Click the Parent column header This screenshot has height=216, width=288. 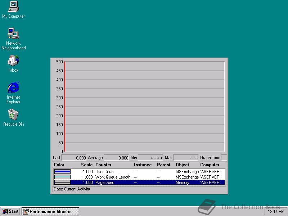coord(164,165)
